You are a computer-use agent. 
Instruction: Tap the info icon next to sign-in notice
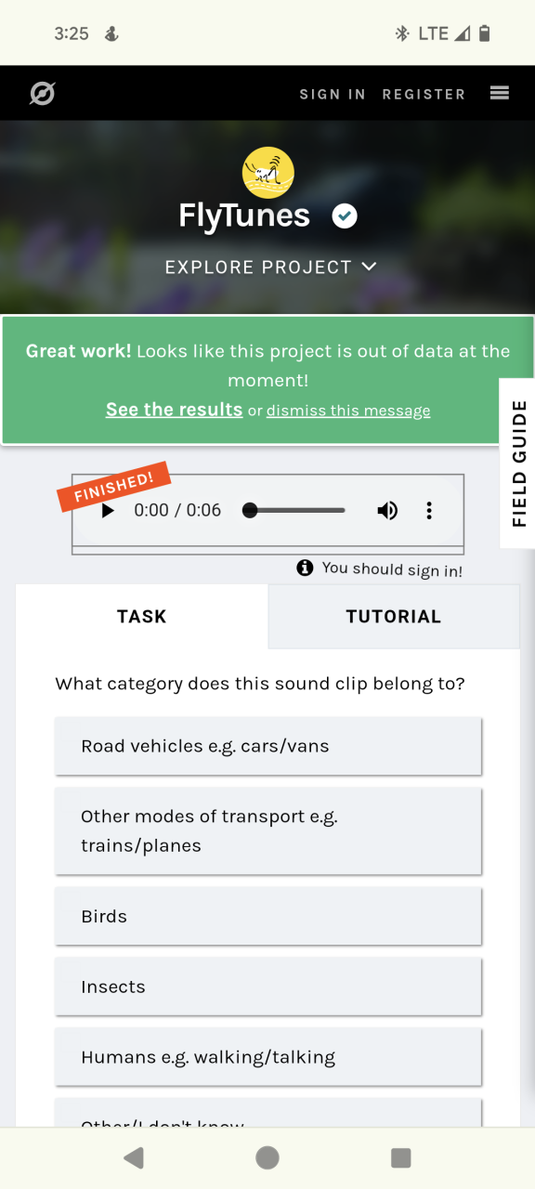click(305, 568)
